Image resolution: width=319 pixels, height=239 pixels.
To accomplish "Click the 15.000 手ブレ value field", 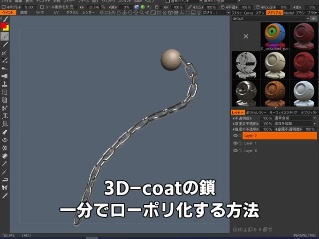I will pos(30,7).
